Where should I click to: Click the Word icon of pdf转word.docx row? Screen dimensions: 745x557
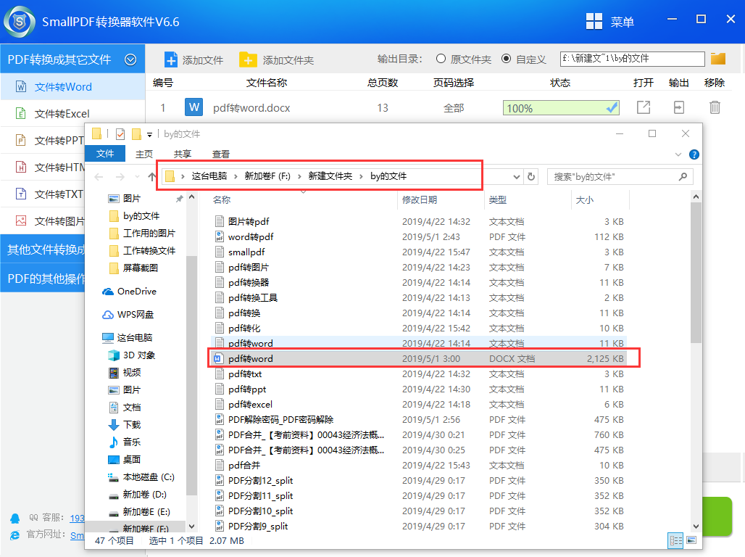tap(193, 107)
